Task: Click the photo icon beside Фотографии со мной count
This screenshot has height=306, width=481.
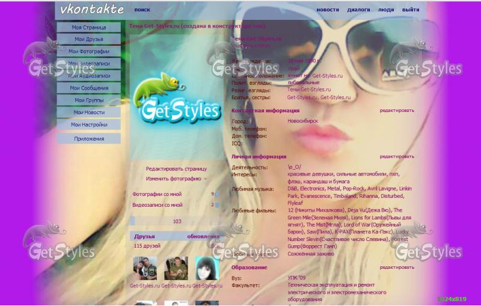Action: pyautogui.click(x=217, y=194)
